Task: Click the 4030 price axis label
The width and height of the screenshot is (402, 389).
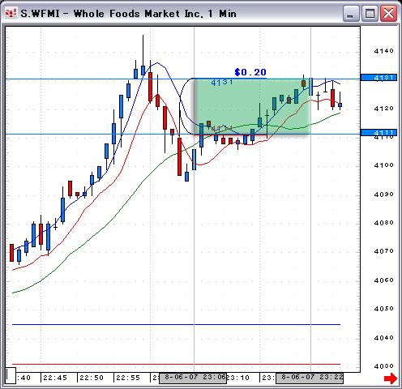Action: (x=383, y=366)
